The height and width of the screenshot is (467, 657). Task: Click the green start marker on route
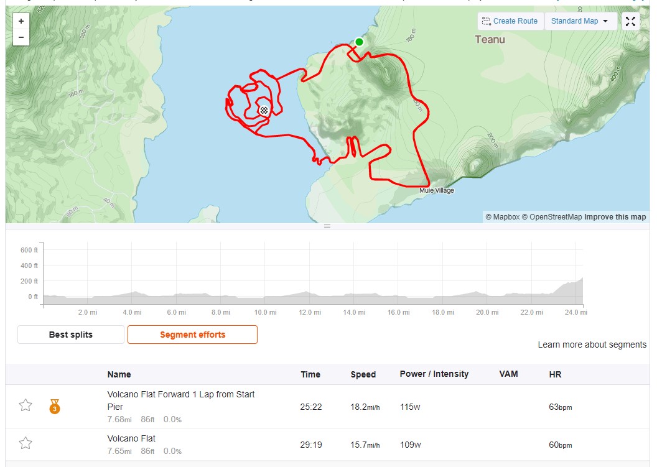point(359,42)
